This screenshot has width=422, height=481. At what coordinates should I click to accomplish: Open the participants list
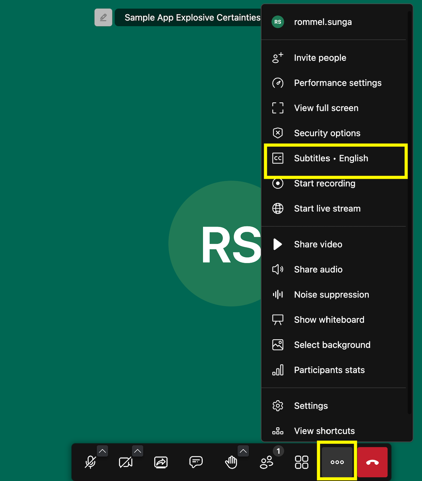(266, 462)
